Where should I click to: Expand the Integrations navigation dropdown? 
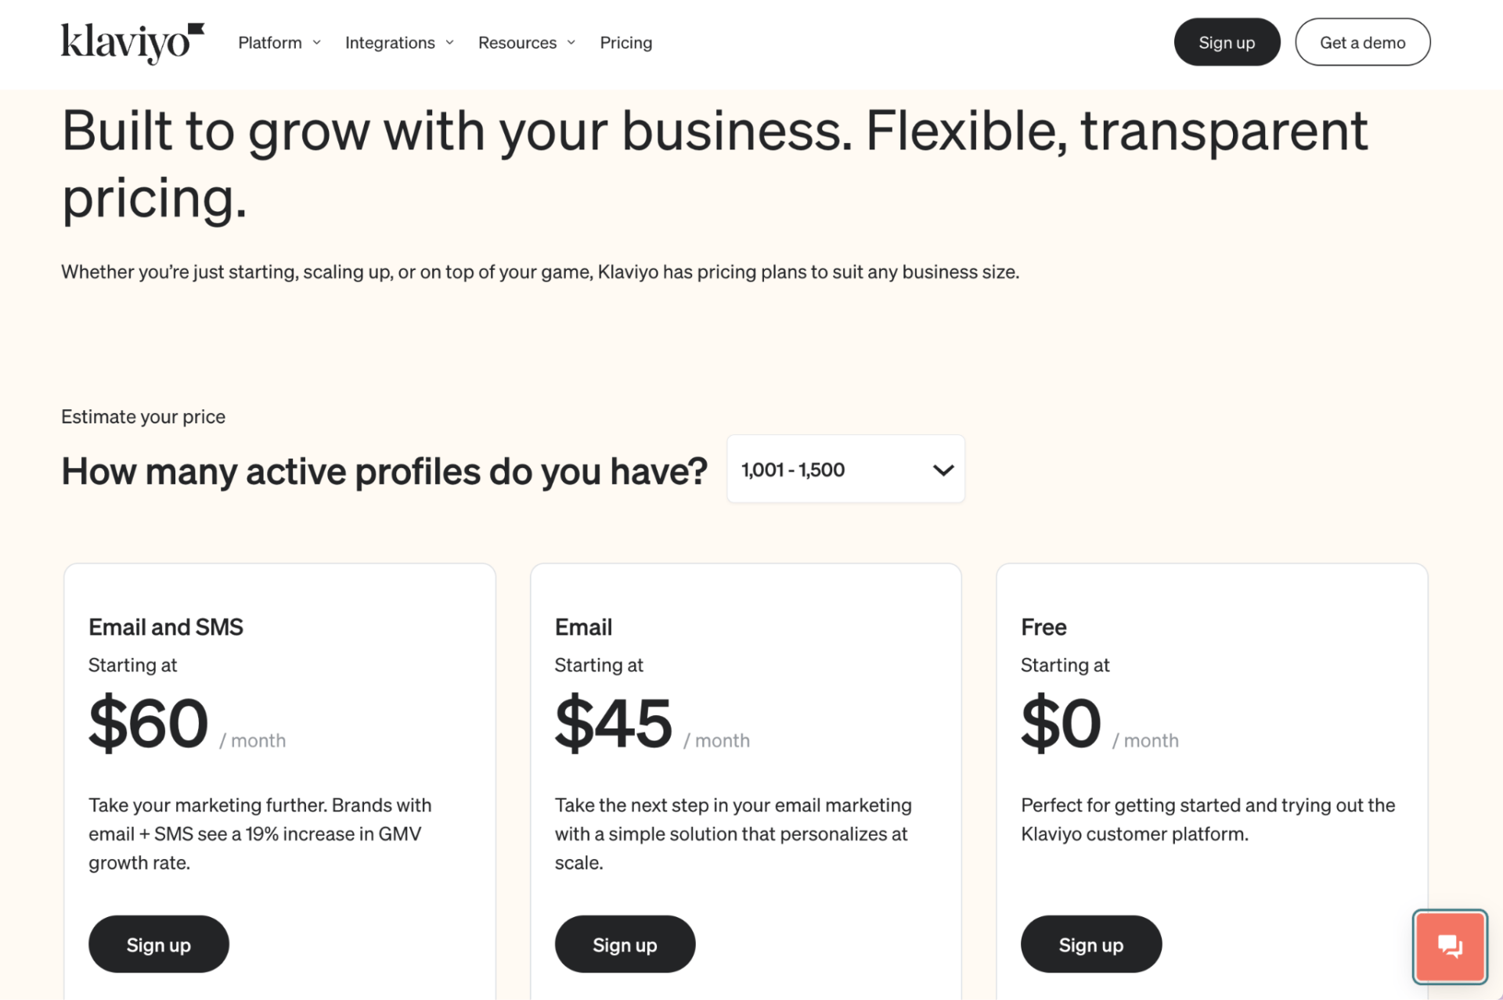[x=399, y=43]
